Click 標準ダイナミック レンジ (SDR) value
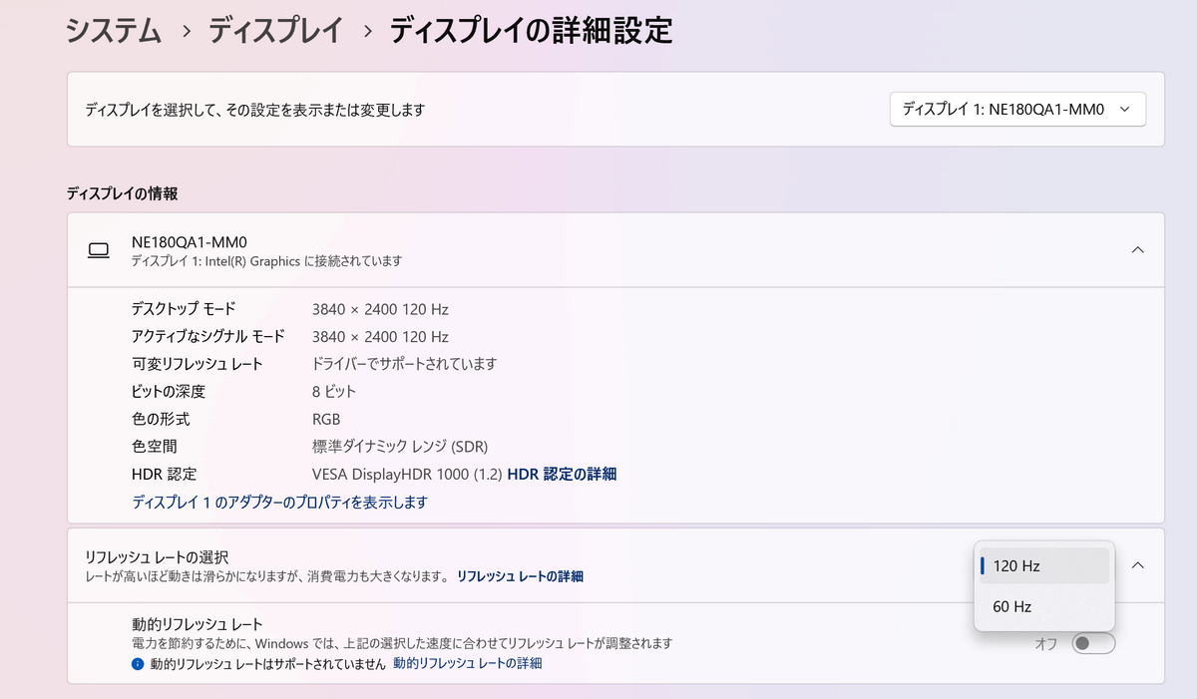Screen dimensions: 1197x699 point(400,447)
